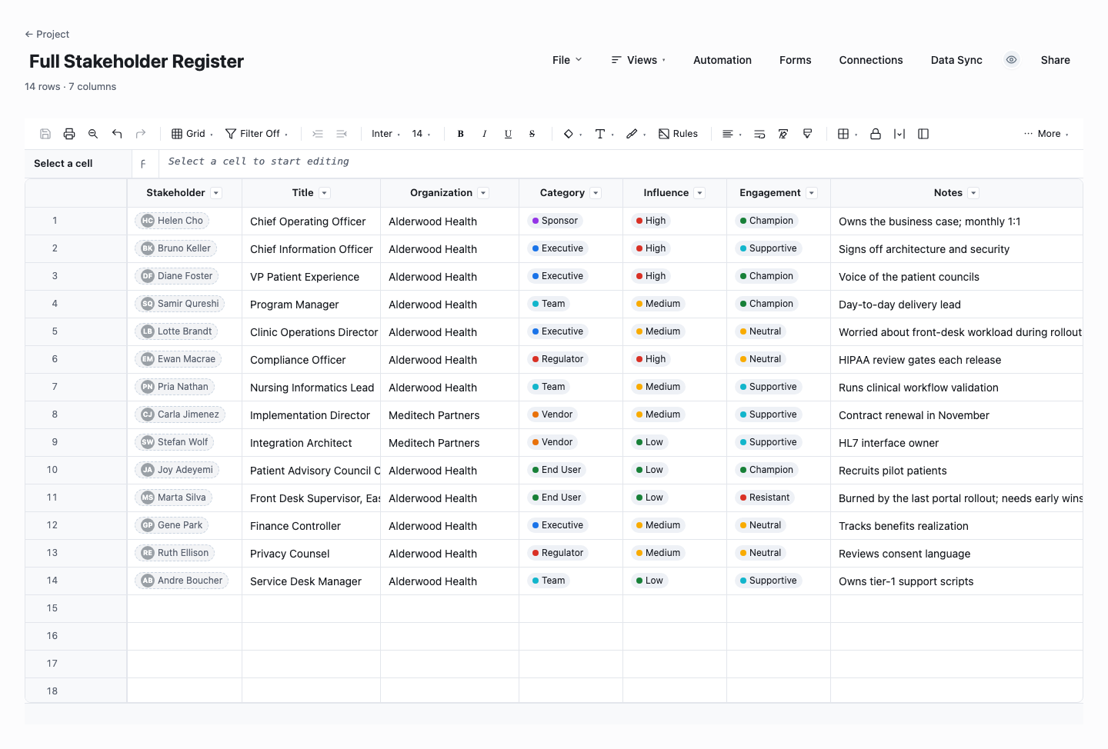1108x749 pixels.
Task: Go back to Project
Action: [x=47, y=34]
